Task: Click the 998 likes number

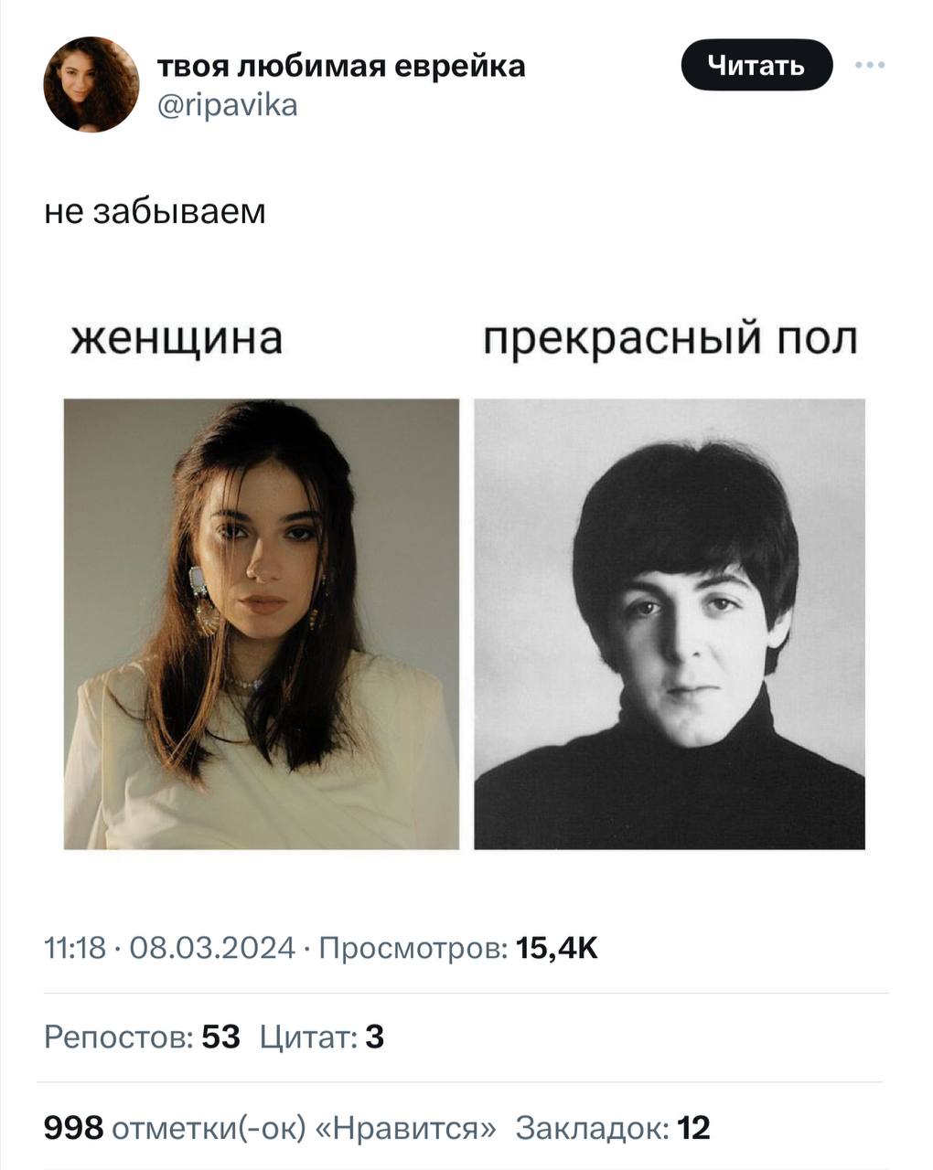Action: pos(74,1128)
